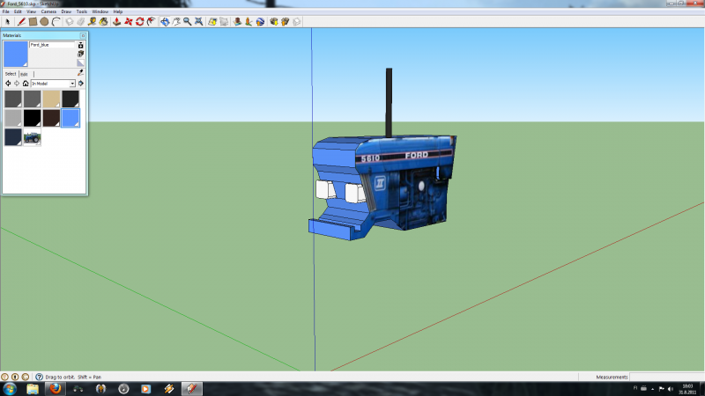Open the Help menu
Image resolution: width=705 pixels, height=396 pixels.
[118, 11]
